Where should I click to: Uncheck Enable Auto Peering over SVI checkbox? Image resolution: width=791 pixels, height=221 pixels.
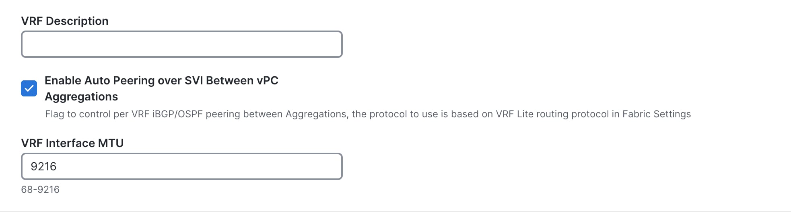(29, 88)
